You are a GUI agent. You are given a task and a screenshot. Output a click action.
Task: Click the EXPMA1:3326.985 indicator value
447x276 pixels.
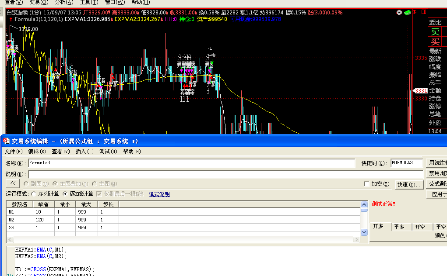(88, 19)
